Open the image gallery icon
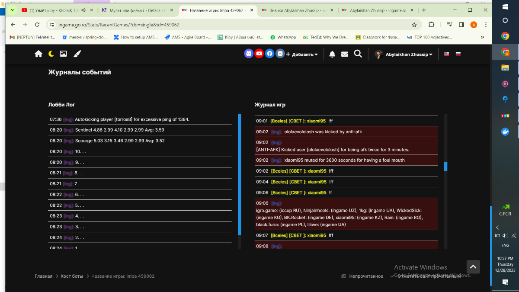This screenshot has height=292, width=519. point(63,54)
